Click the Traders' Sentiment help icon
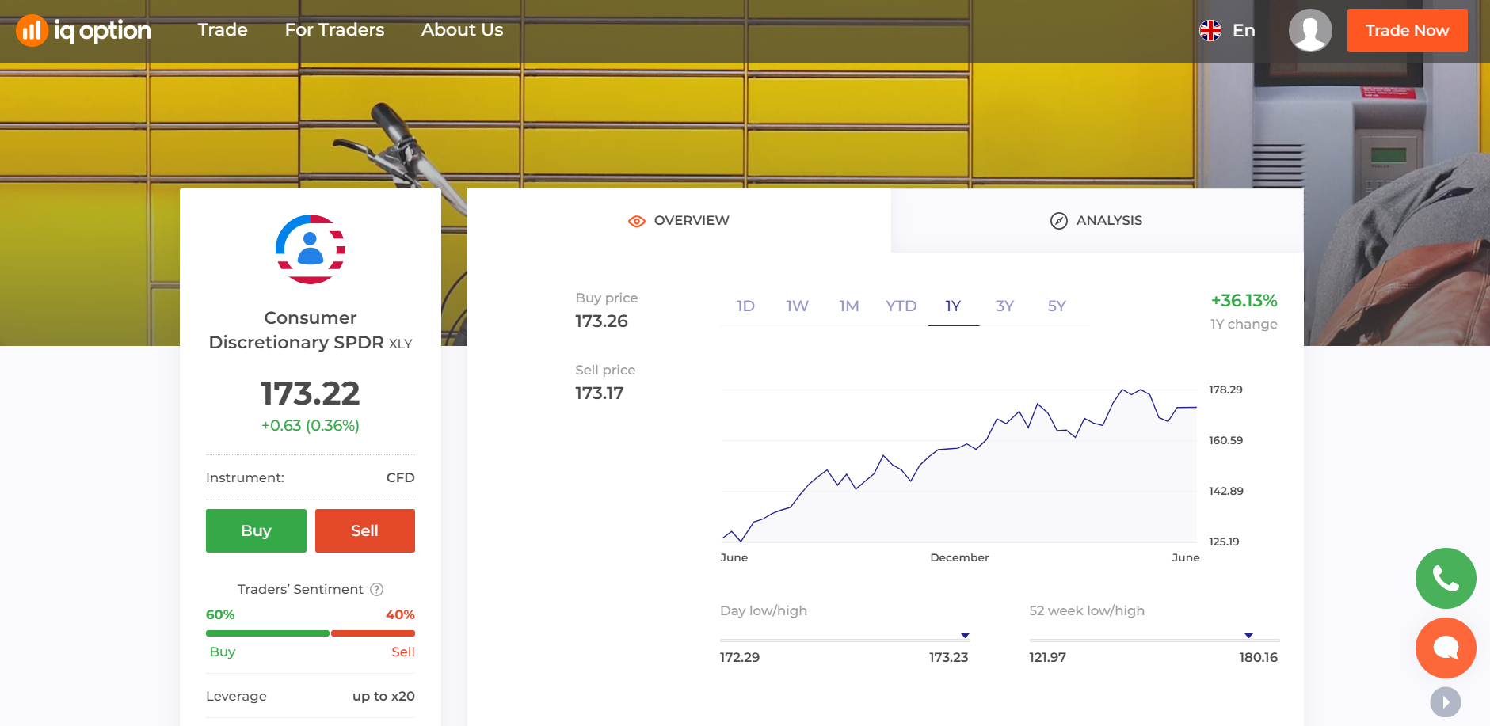 [377, 589]
